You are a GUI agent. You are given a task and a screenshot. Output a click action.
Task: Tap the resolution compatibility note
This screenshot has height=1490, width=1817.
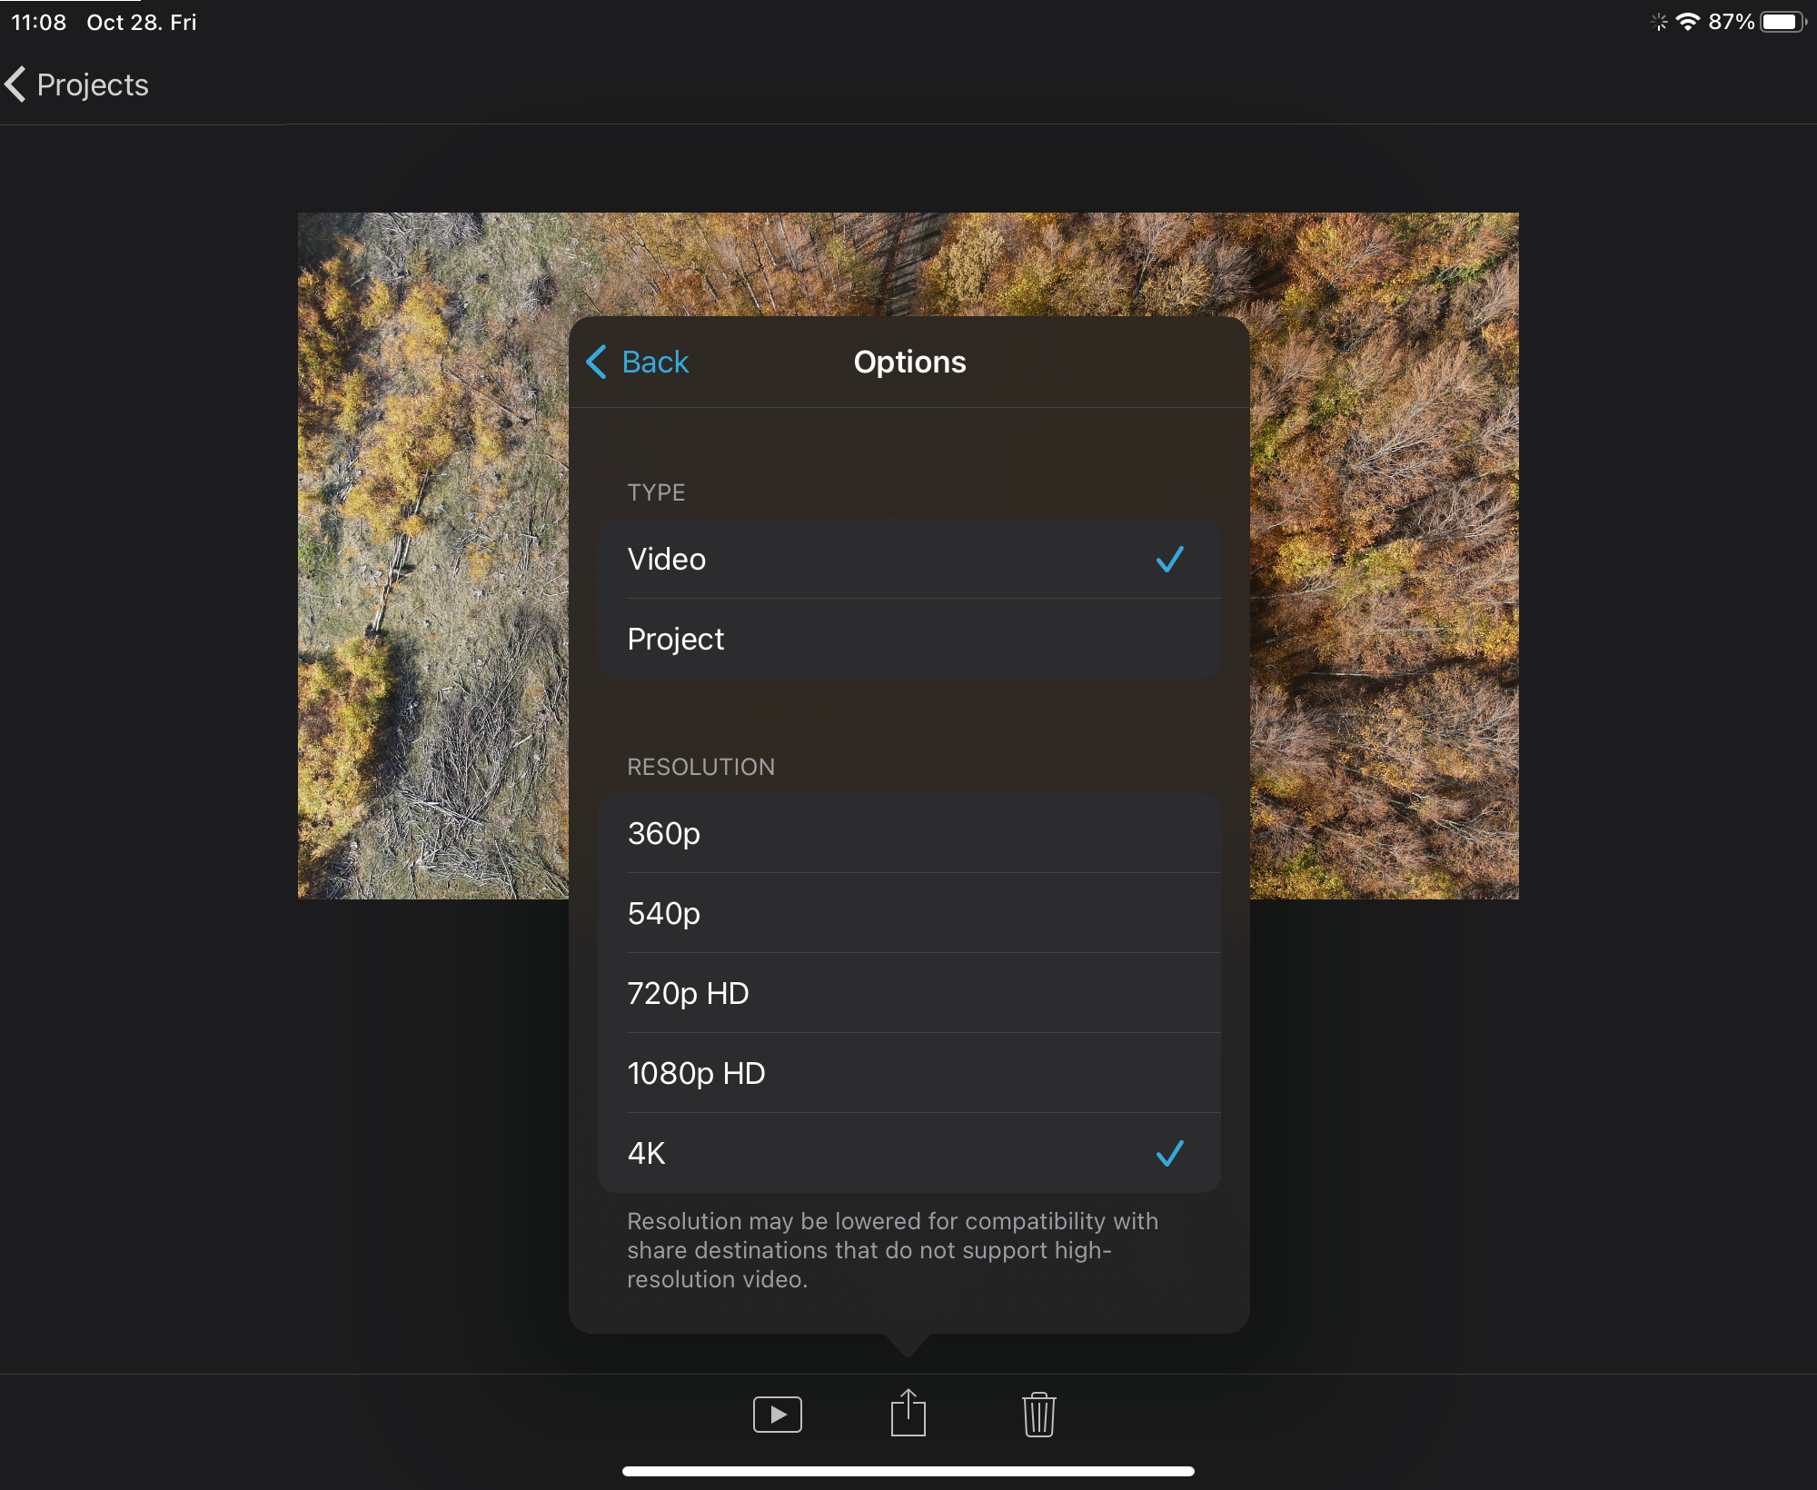(892, 1250)
